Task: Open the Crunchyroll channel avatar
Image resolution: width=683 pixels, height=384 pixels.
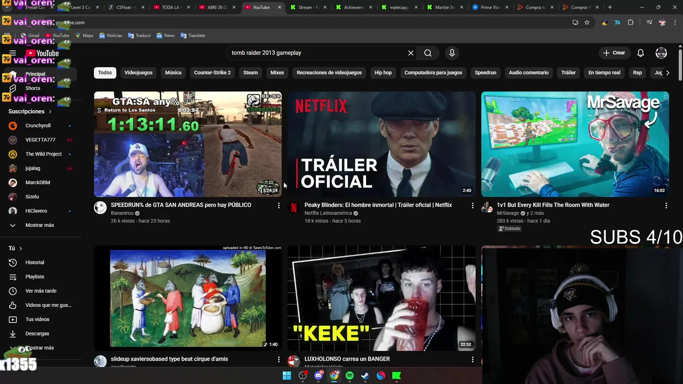Action: coord(13,125)
